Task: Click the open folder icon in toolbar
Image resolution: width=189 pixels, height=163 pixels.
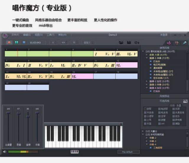Action: tap(121, 43)
